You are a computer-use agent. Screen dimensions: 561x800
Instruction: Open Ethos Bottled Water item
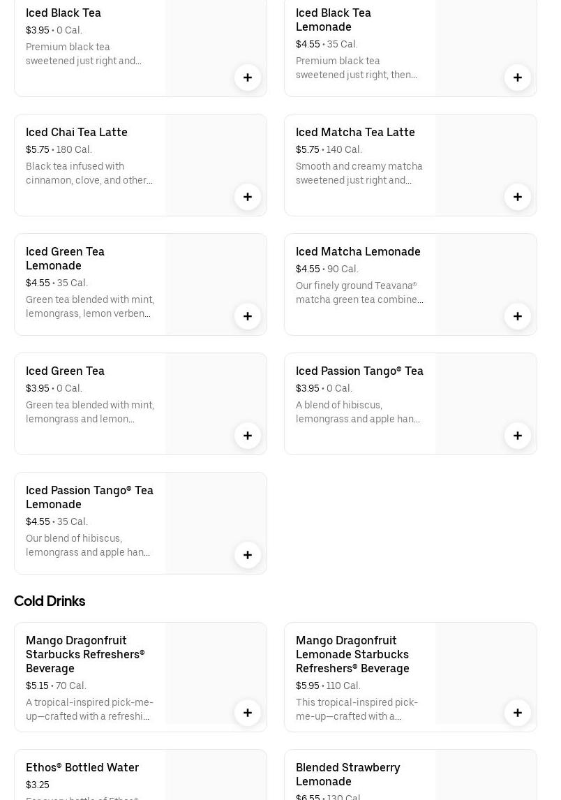click(x=82, y=767)
